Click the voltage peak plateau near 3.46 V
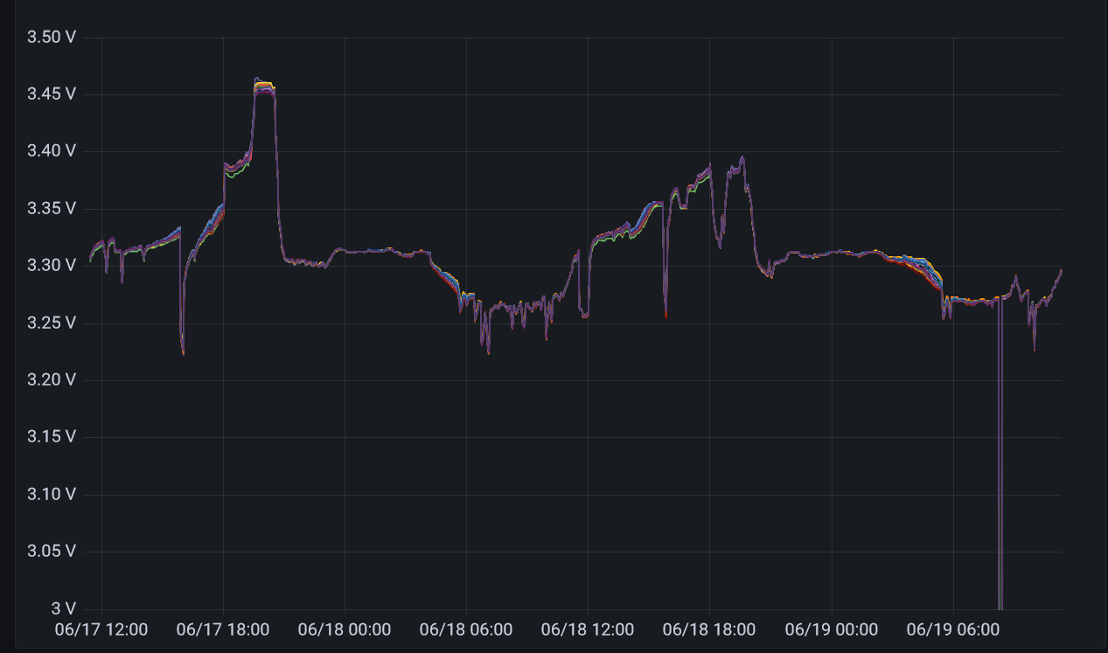Screen dimensions: 1108x653 click(x=265, y=86)
